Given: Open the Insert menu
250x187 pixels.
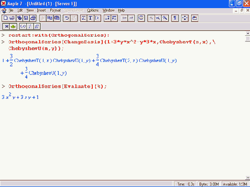Looking at the screenshot, I should (41, 10).
